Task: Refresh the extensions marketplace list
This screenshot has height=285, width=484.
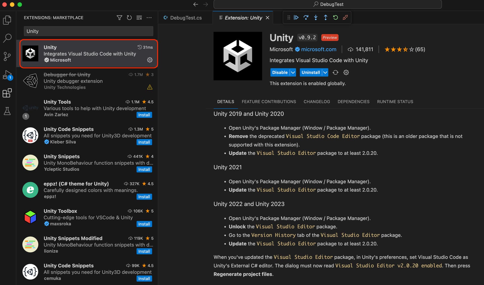Action: coord(129,18)
